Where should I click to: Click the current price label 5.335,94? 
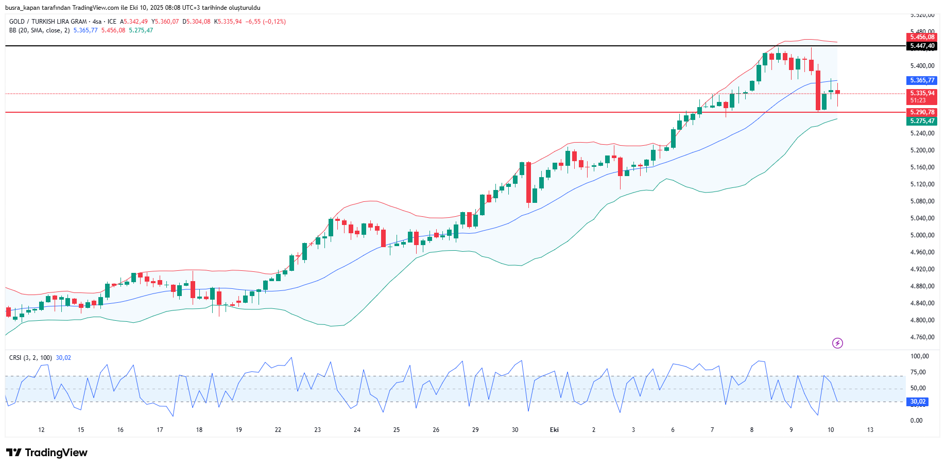tap(921, 93)
